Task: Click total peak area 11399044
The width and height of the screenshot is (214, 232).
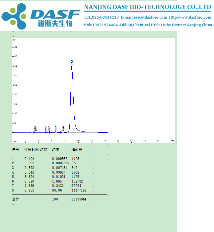Action: pyautogui.click(x=79, y=199)
